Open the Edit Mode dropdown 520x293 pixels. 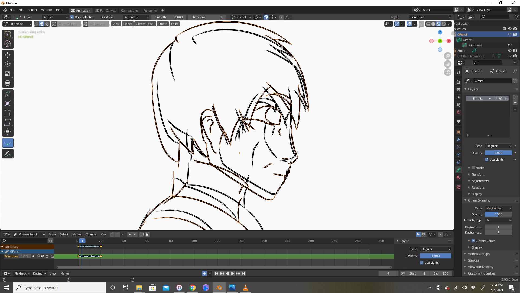18,24
